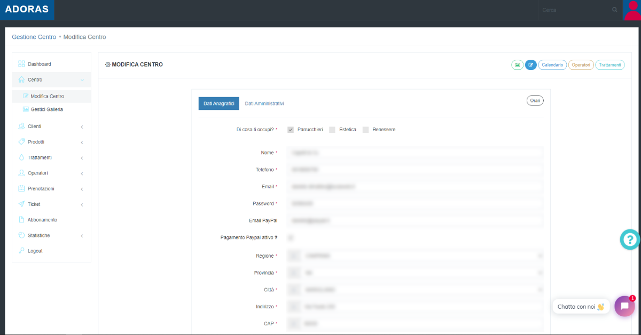Click the Prenotazioni calendar icon
This screenshot has height=335, width=641.
pos(21,188)
